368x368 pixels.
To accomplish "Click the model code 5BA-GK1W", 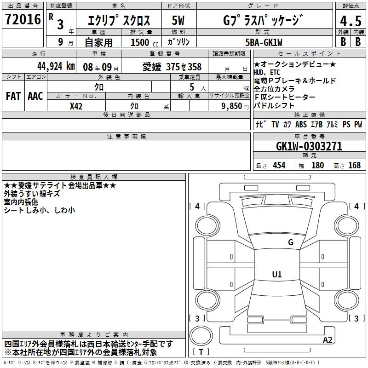I will tap(264, 42).
